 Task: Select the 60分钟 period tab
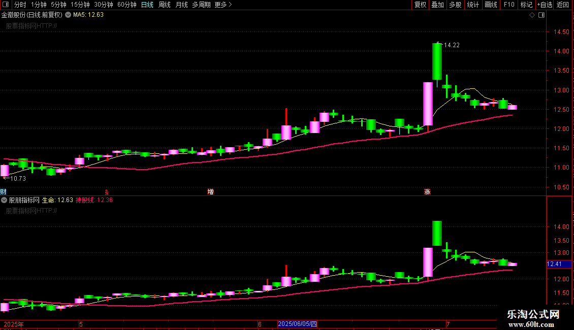coord(127,5)
